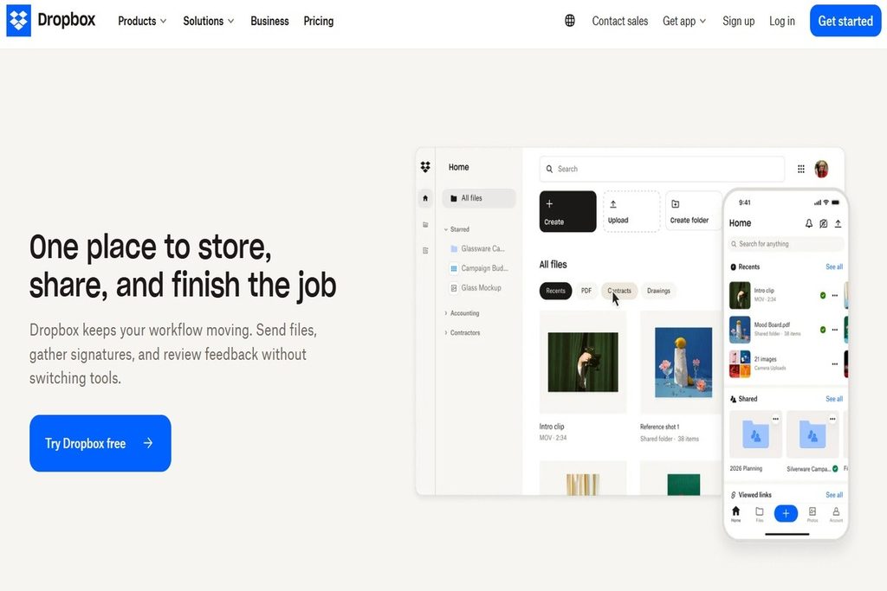887x591 pixels.
Task: Open the Glassware Ca... starred folder
Action: pyautogui.click(x=477, y=248)
